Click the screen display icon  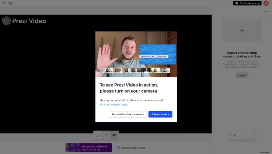click(233, 135)
